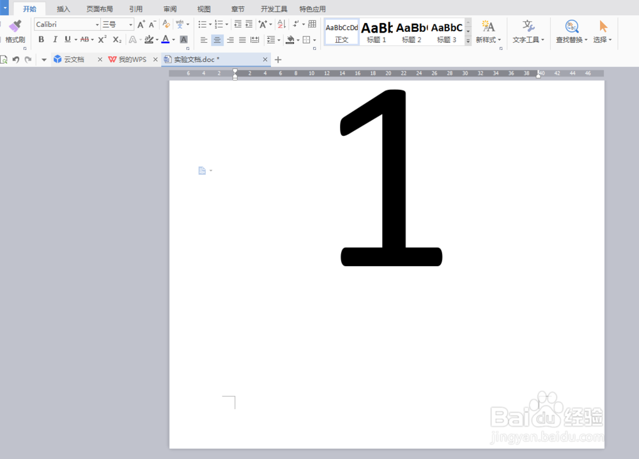The width and height of the screenshot is (639, 459).
Task: Switch to the 插入 ribbon tab
Action: (x=63, y=9)
